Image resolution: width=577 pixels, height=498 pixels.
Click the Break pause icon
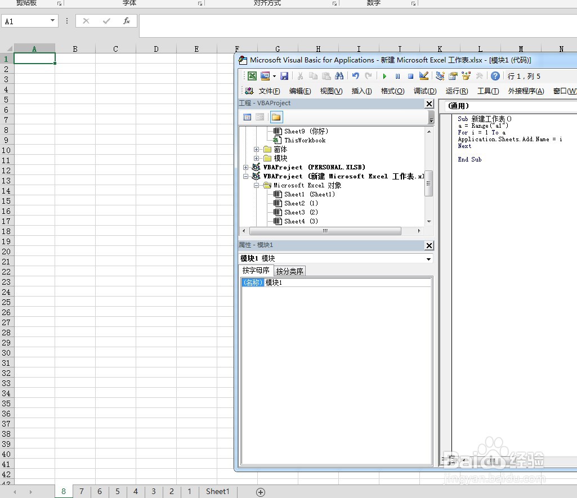click(x=397, y=76)
